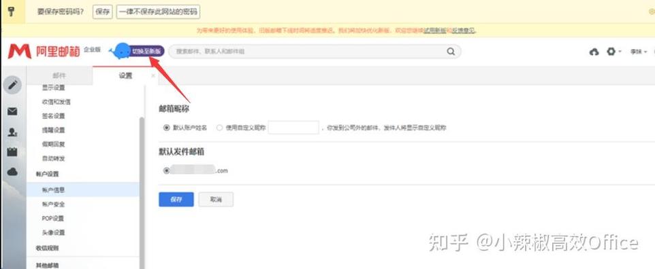Screen dimensions: 655x269
Task: Select the 设置 tab
Action: (125, 75)
